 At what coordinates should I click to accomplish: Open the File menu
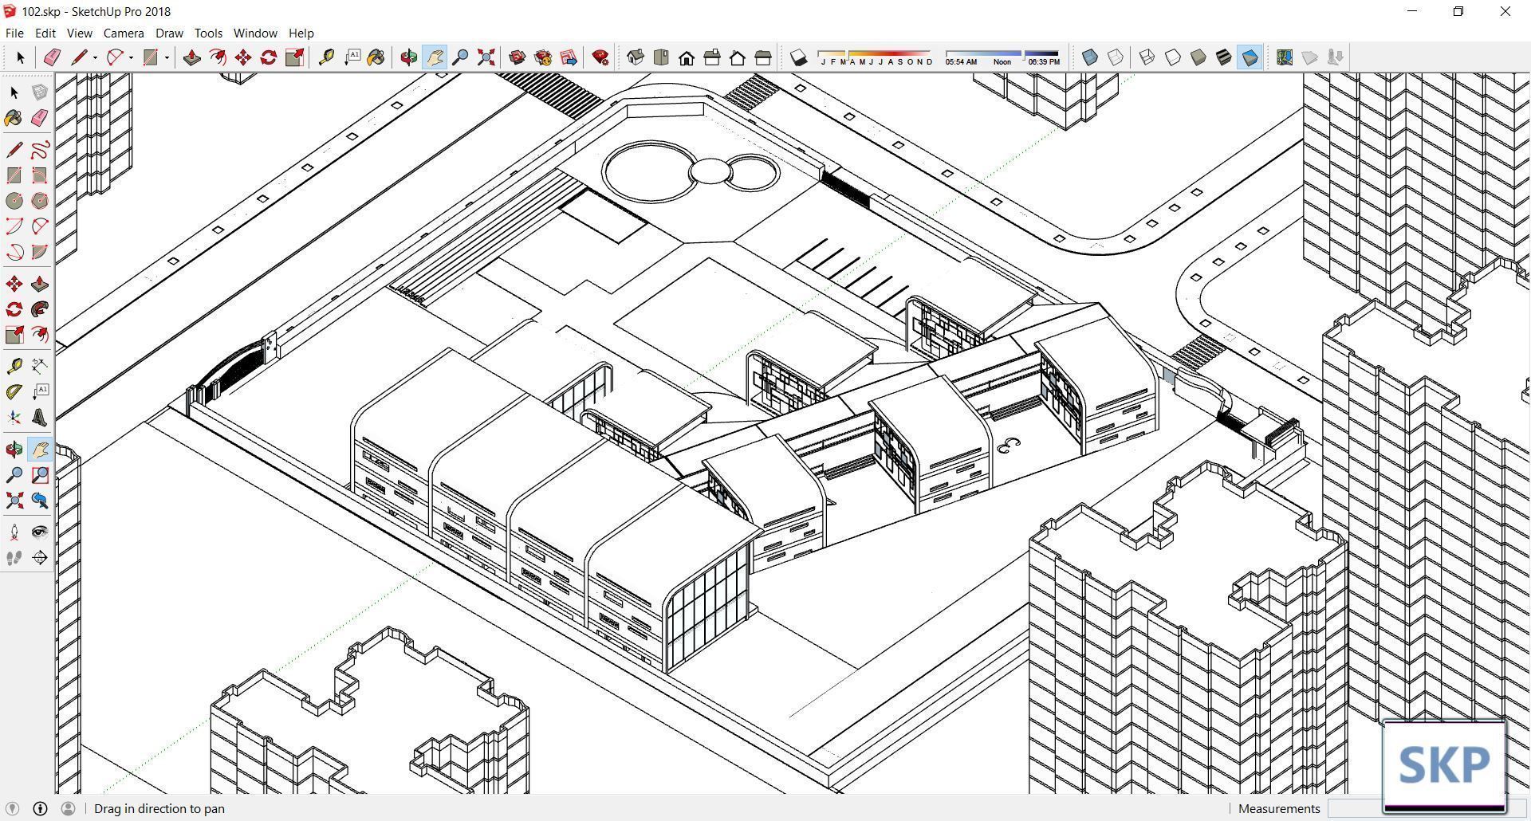tap(14, 33)
